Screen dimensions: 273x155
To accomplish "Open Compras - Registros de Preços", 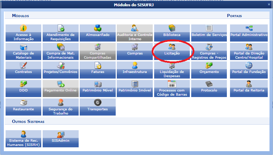I will [209, 51].
